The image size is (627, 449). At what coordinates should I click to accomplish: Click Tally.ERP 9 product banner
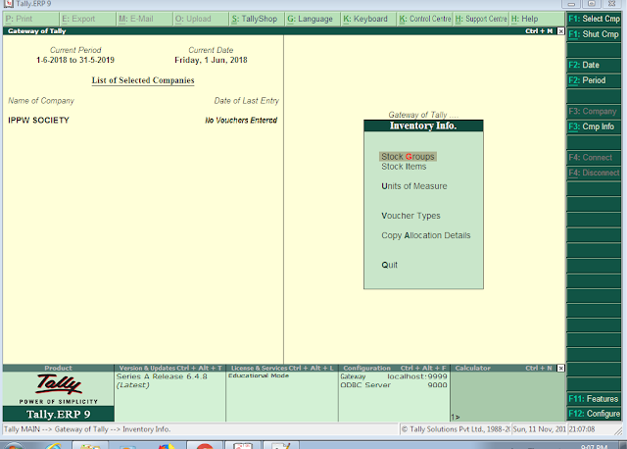pyautogui.click(x=59, y=414)
